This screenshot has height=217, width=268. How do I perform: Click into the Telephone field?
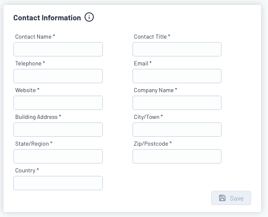pos(58,76)
